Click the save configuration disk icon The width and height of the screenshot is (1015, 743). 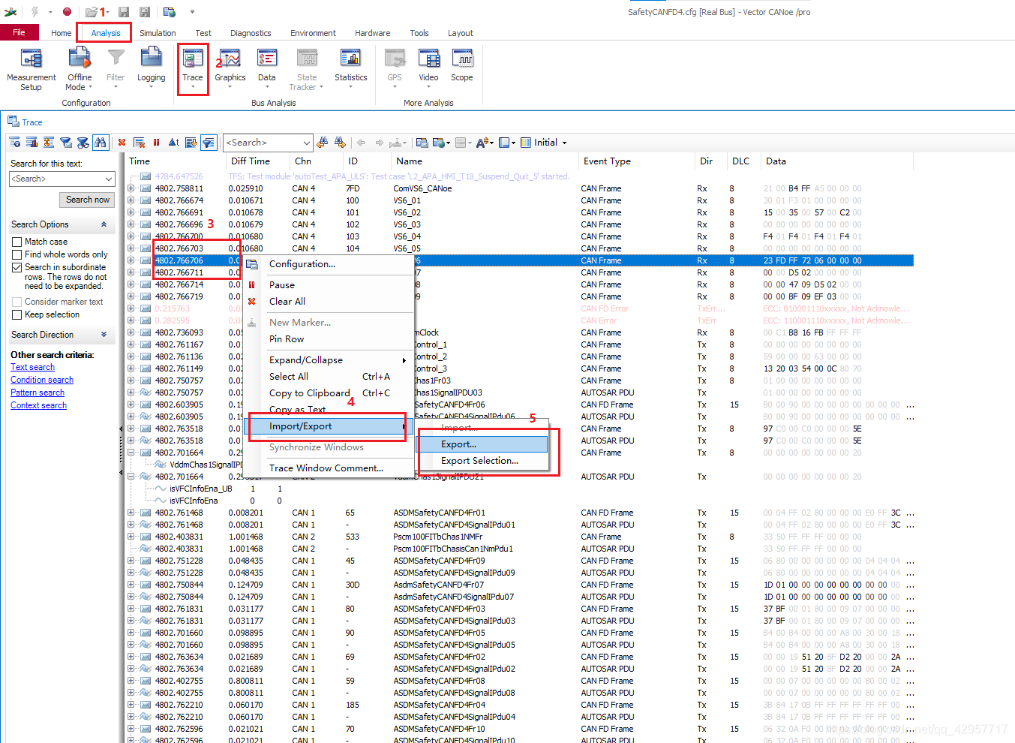coord(124,11)
